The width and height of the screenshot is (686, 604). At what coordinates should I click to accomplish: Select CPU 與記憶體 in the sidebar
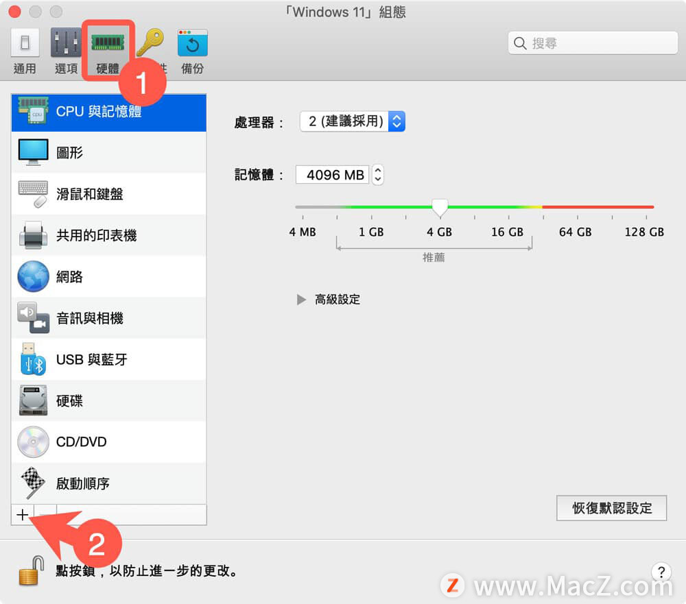coord(108,112)
